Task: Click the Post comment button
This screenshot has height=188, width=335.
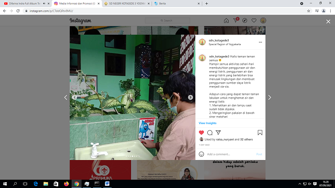Action: (x=259, y=154)
